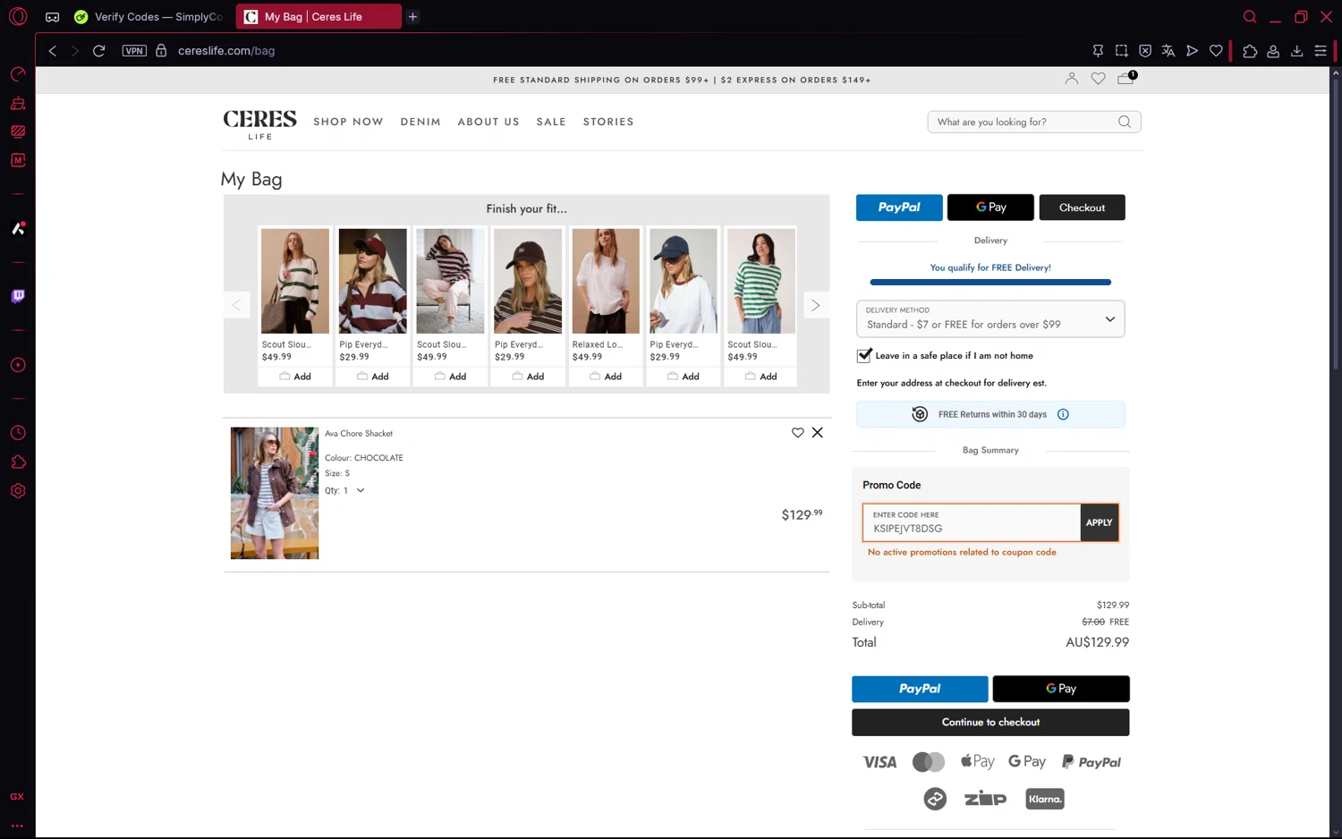
Task: Pay with the top G Pay button
Action: (990, 208)
